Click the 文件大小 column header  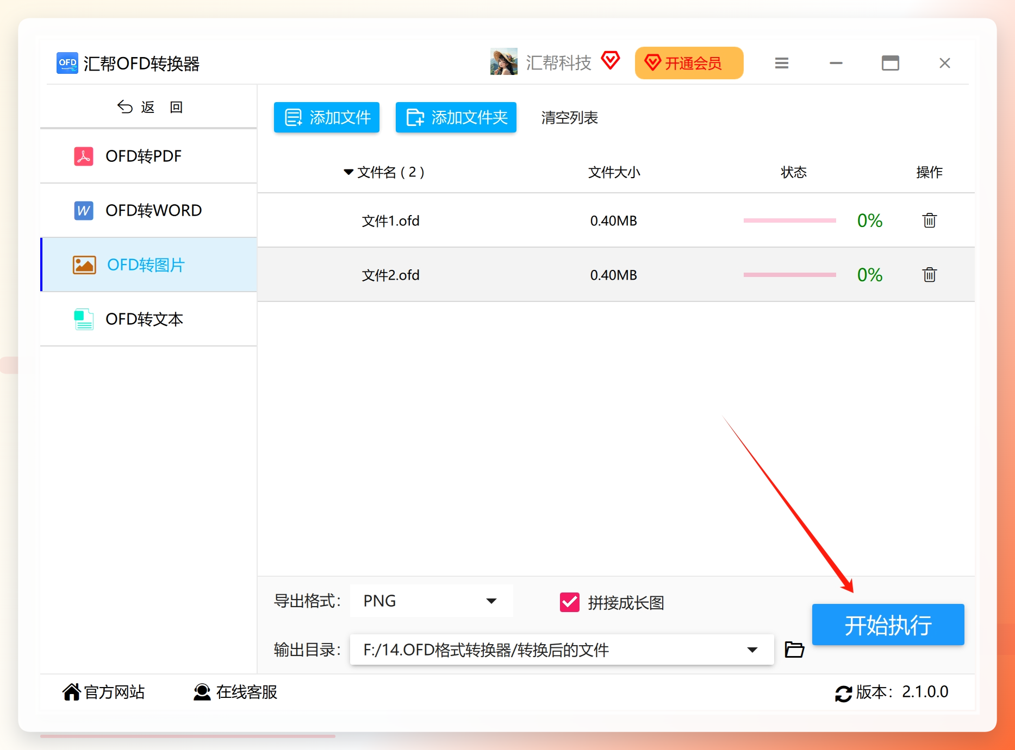point(614,172)
